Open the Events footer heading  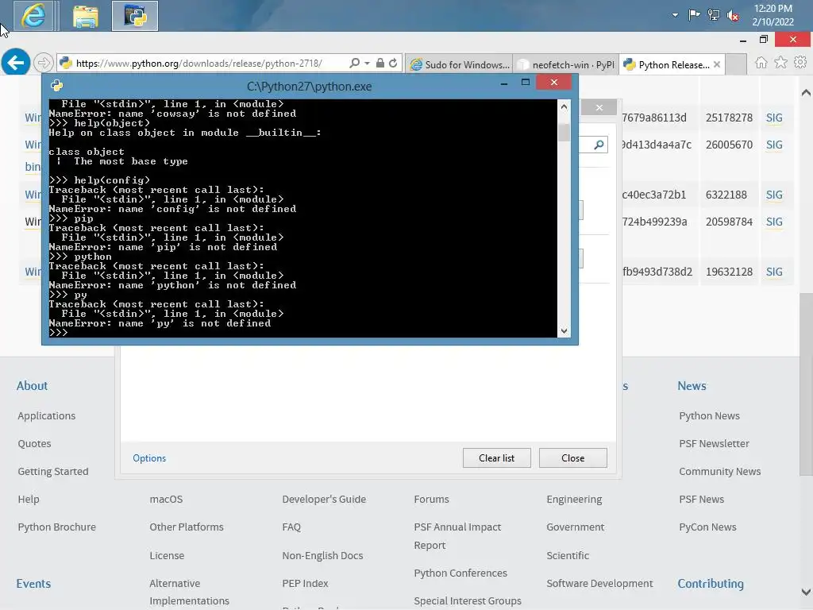33,584
